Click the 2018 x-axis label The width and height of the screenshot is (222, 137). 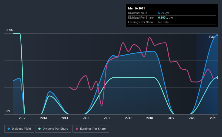(150, 118)
